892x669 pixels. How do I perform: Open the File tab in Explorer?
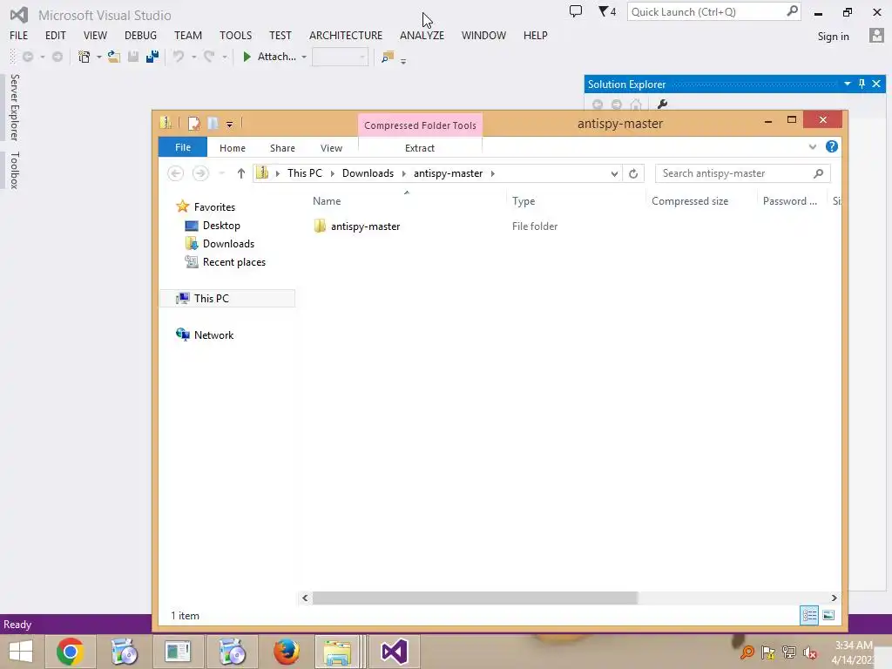pyautogui.click(x=183, y=147)
